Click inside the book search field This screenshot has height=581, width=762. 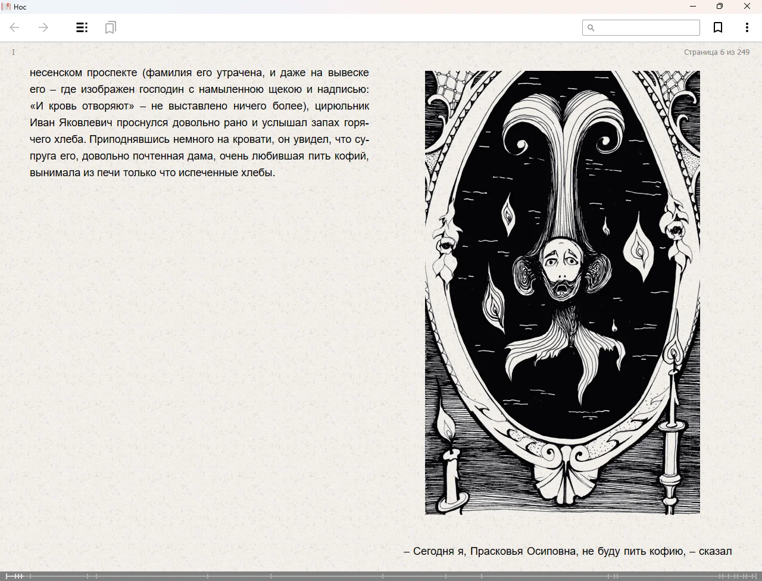pos(647,28)
